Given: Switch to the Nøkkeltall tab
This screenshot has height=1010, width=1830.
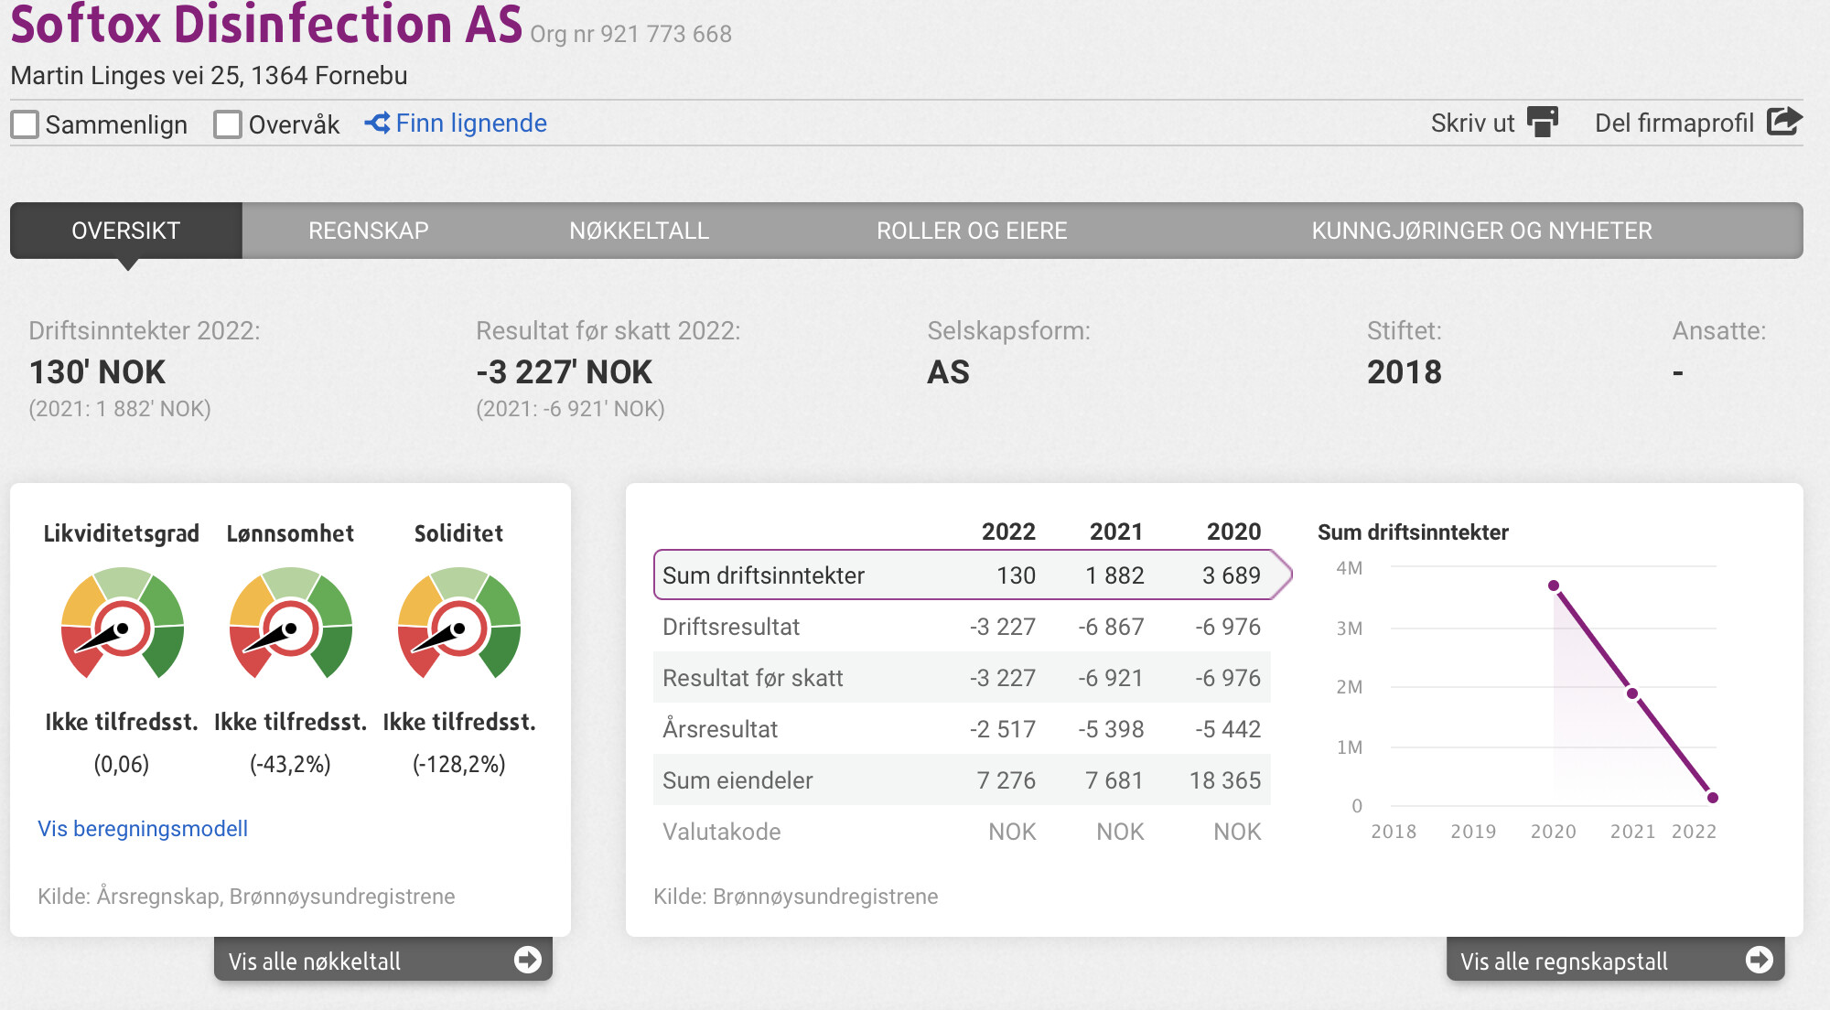Looking at the screenshot, I should pos(639,231).
